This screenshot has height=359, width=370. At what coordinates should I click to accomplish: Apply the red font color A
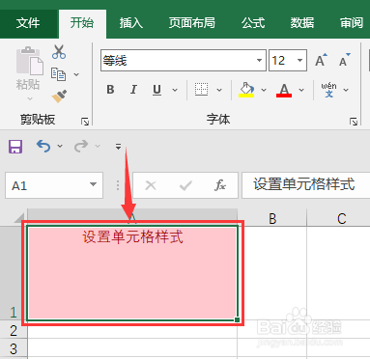pyautogui.click(x=284, y=90)
